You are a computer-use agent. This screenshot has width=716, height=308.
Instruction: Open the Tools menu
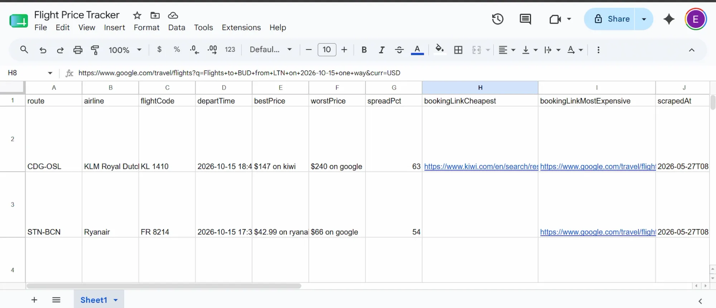point(203,28)
